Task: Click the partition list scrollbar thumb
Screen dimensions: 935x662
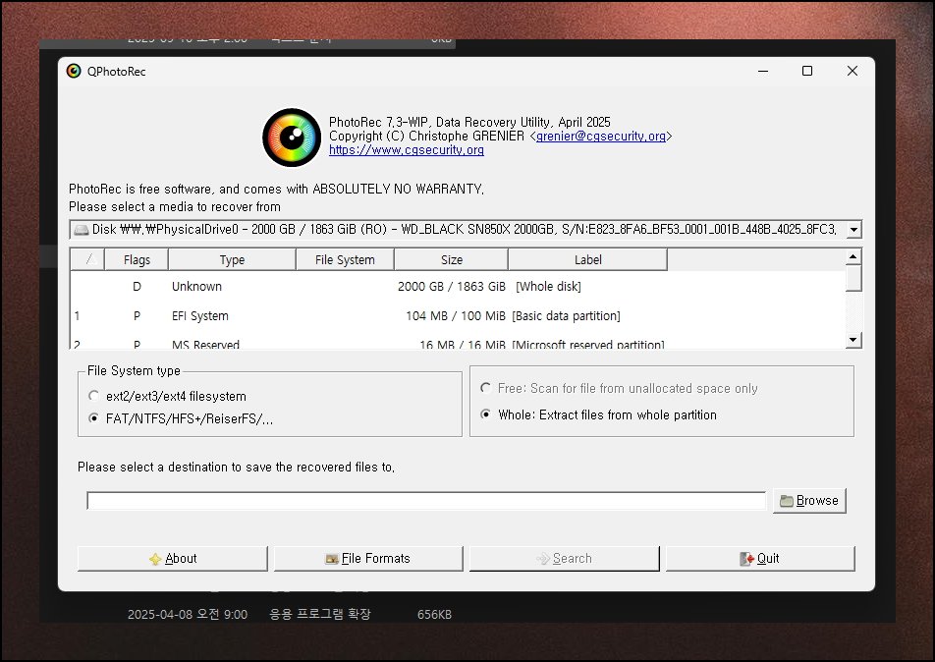Action: (853, 278)
